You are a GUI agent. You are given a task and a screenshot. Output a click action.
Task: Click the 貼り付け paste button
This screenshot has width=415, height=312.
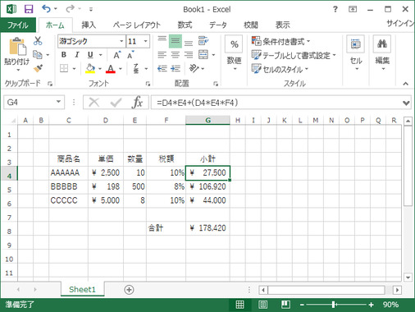click(17, 53)
